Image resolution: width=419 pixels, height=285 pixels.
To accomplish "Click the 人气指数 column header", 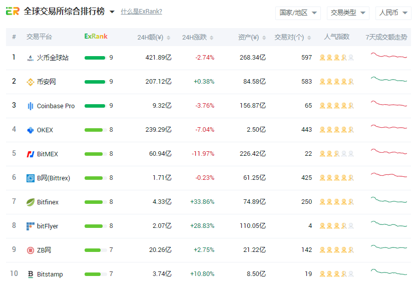I will [337, 37].
